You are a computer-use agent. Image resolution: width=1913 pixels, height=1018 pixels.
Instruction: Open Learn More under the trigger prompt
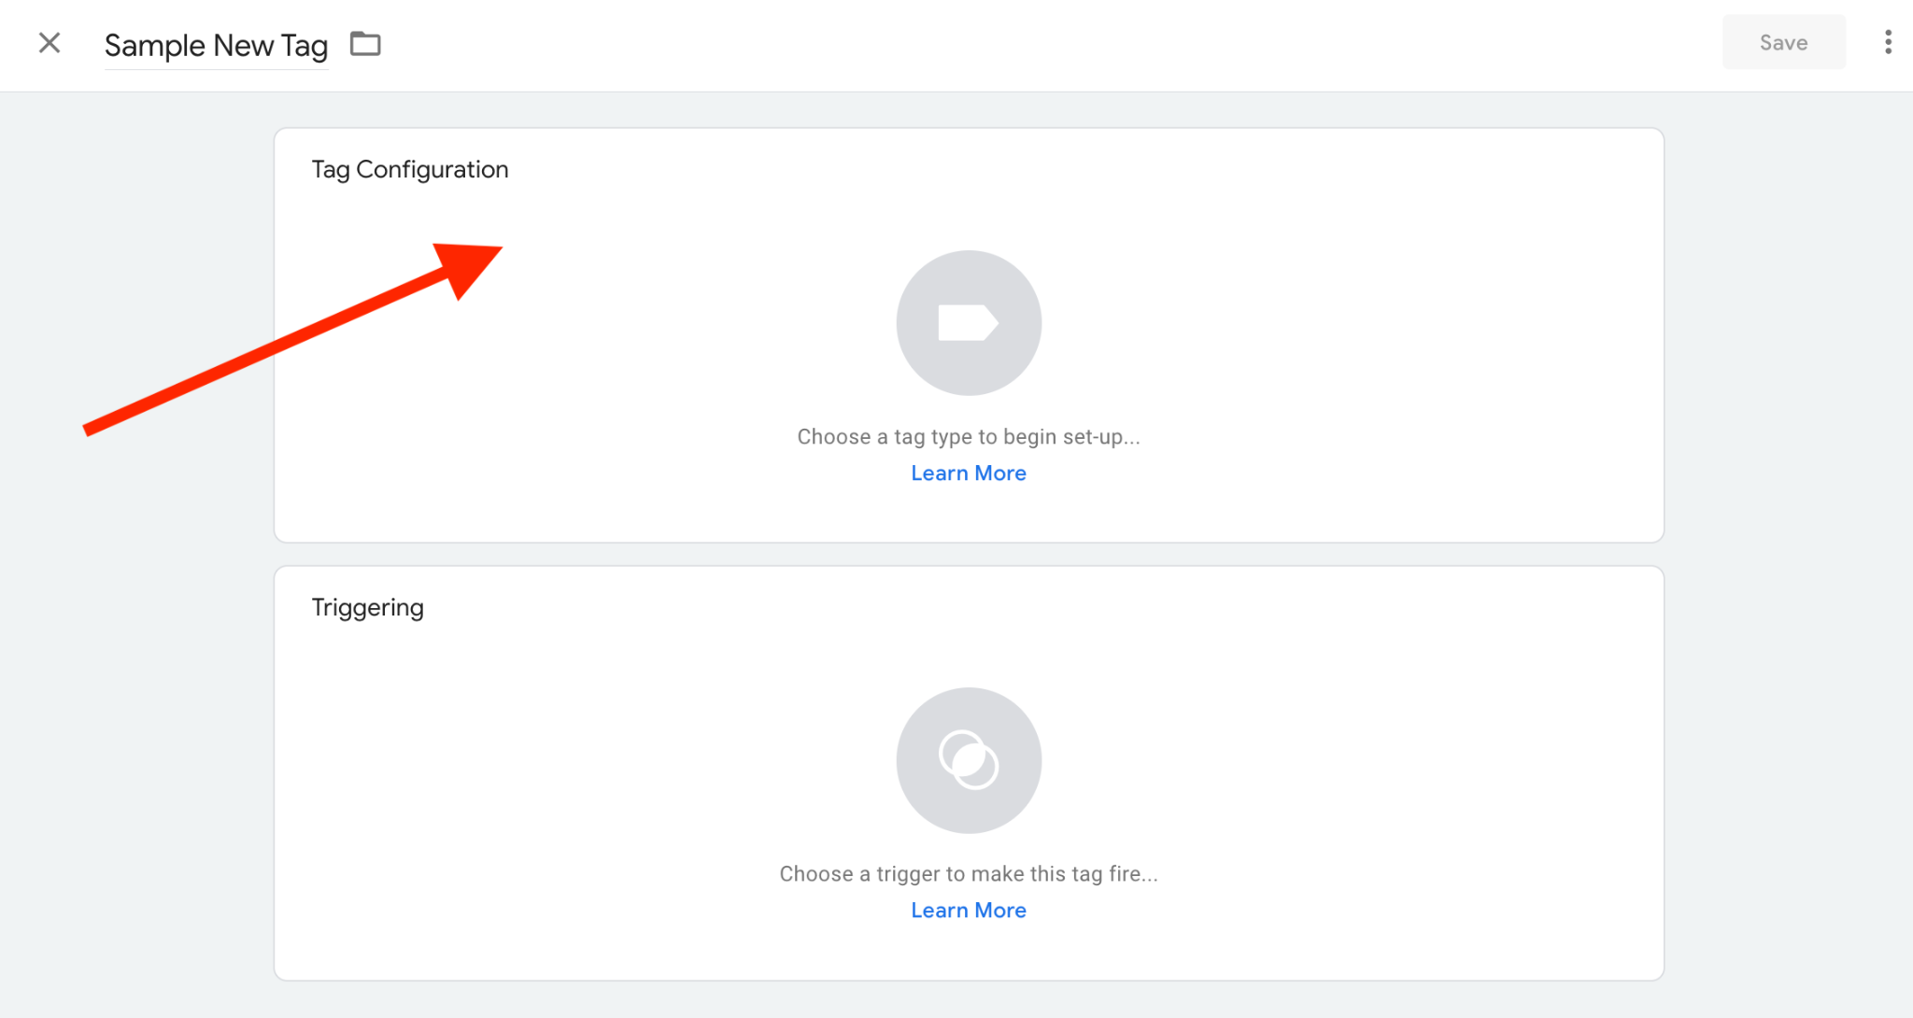click(969, 911)
